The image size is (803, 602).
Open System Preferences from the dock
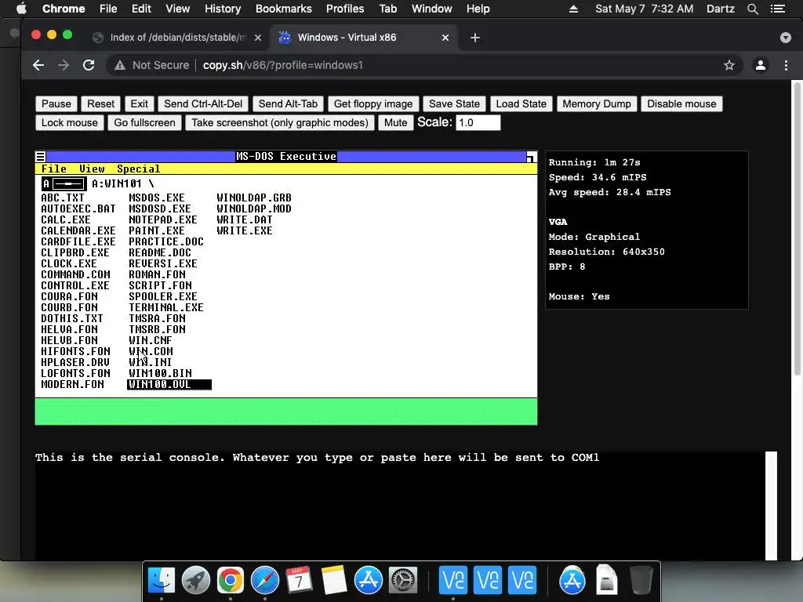coord(403,580)
